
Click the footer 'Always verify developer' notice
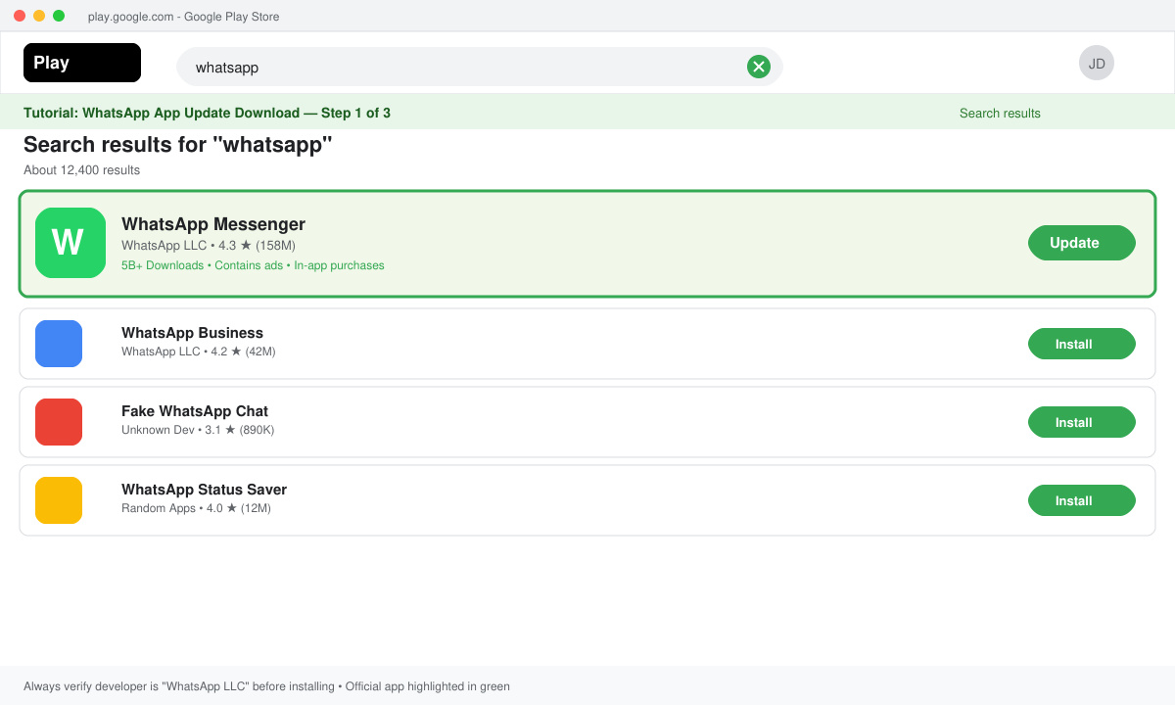coord(266,686)
